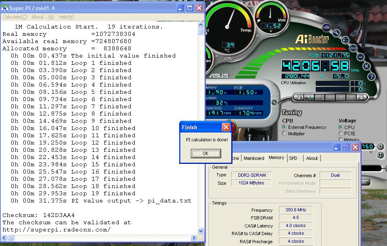Switch to Mainboard tab in CPU-Z

click(254, 158)
